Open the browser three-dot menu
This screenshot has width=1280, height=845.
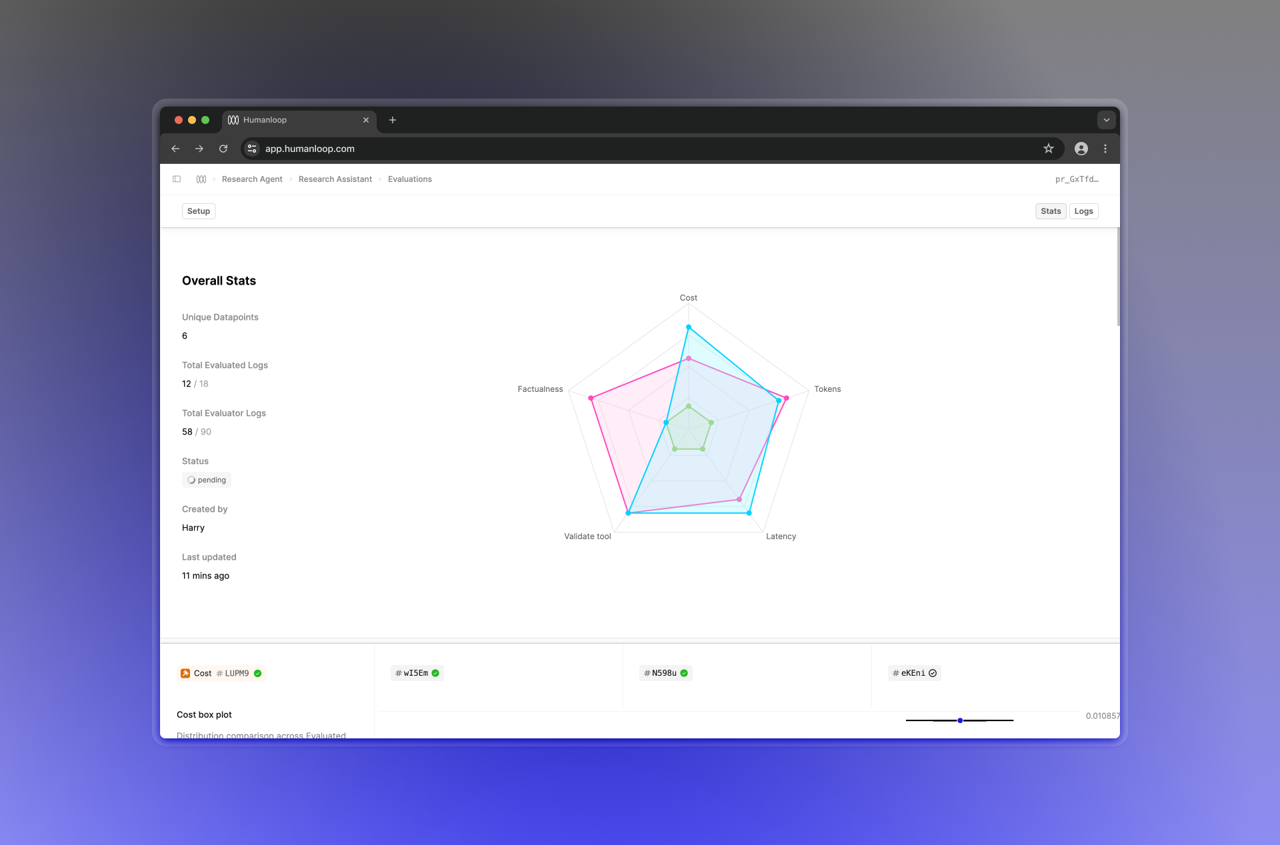click(1105, 149)
